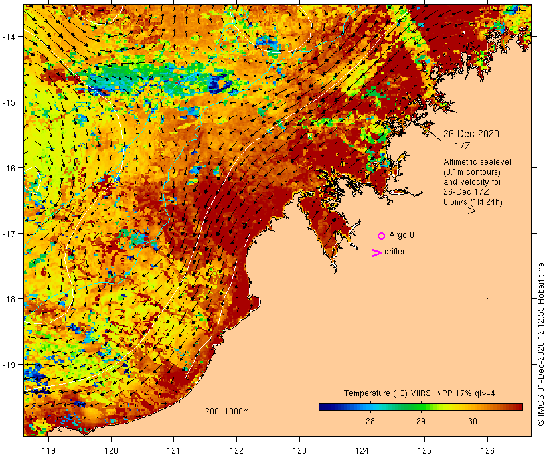Click the 'and velocity for' legend text

pyautogui.click(x=472, y=182)
